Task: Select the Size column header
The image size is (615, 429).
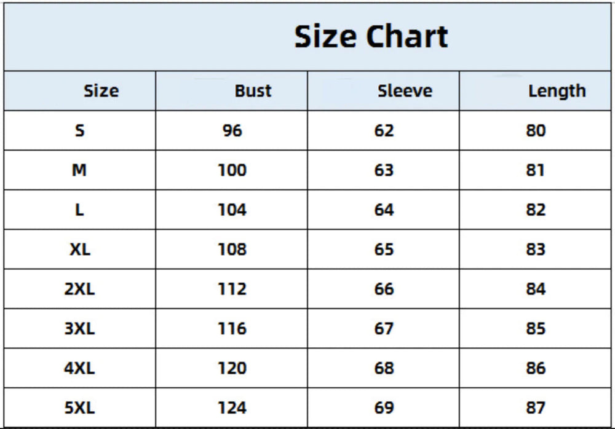Action: pos(101,91)
